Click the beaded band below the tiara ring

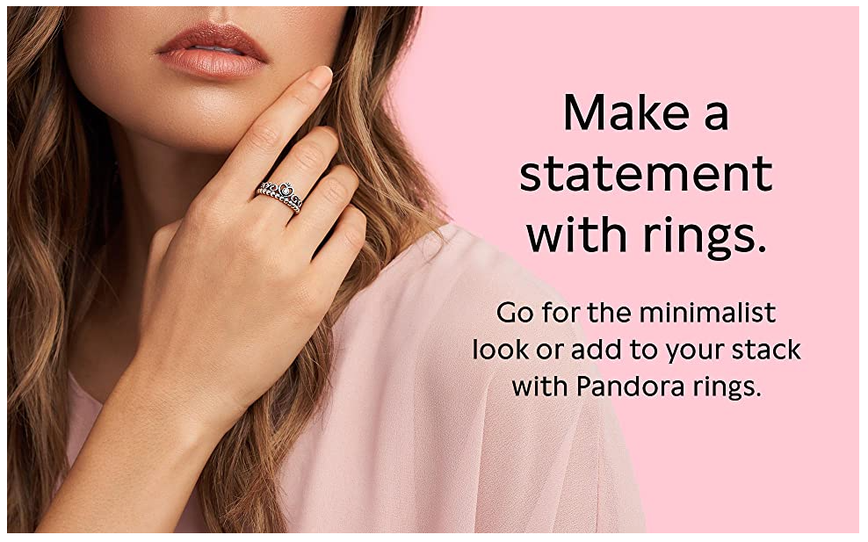pyautogui.click(x=278, y=200)
